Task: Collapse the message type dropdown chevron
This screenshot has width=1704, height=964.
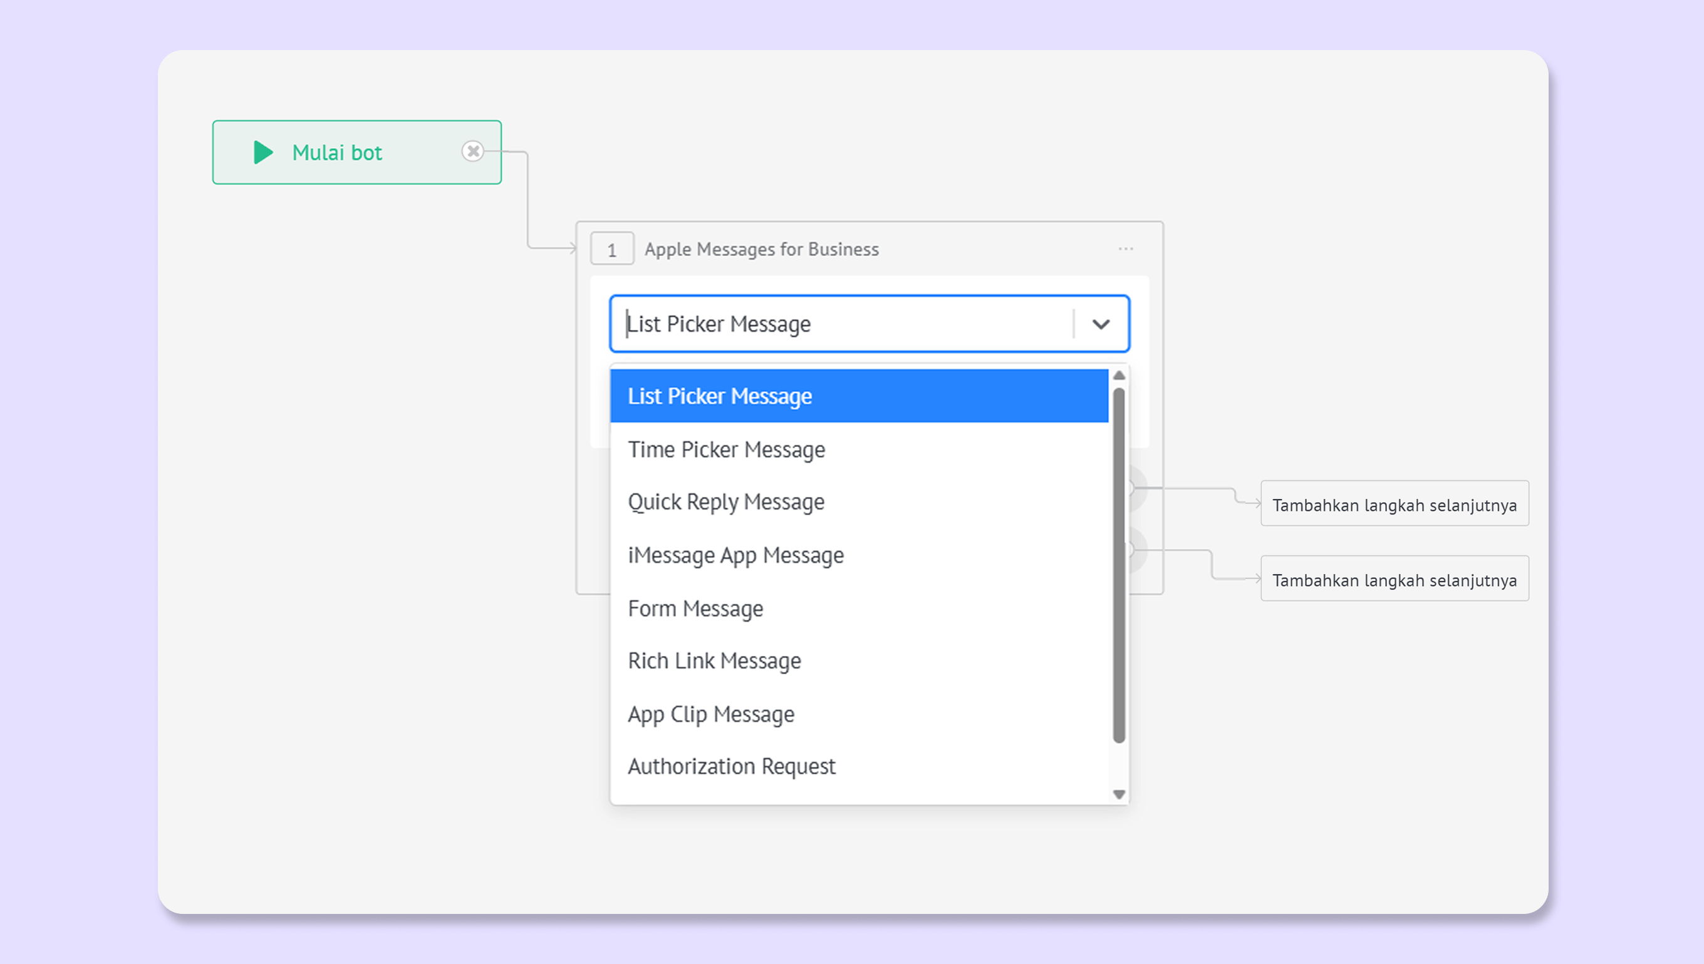Action: [x=1101, y=324]
